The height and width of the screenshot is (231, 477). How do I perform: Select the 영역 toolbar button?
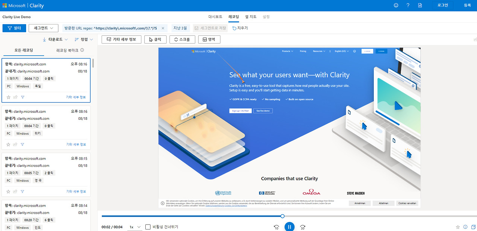pos(209,39)
